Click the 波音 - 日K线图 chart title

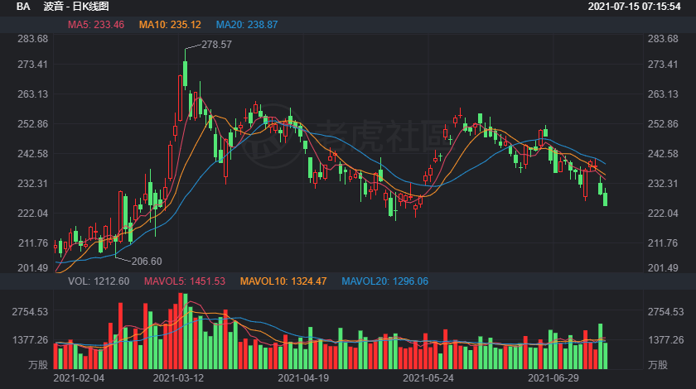click(76, 7)
